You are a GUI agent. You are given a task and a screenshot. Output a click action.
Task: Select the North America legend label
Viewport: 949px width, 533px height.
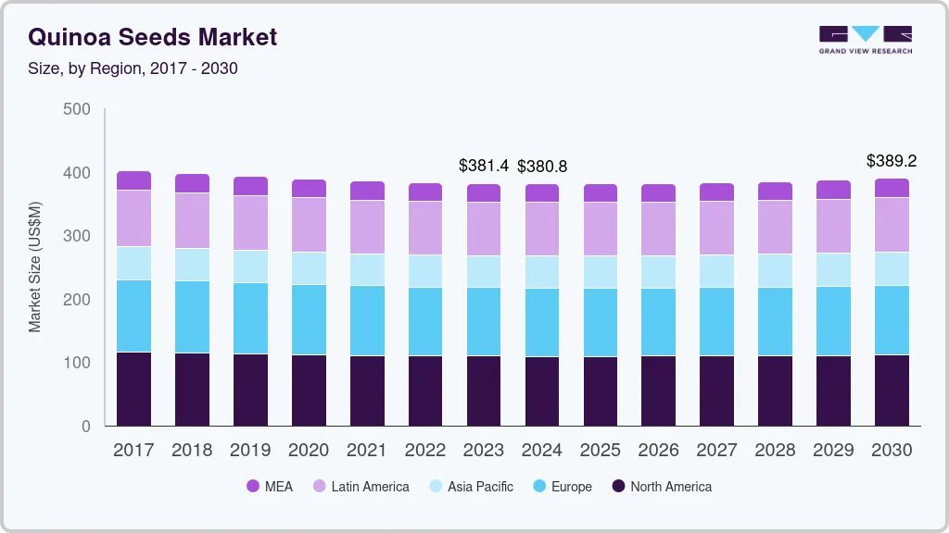click(670, 487)
